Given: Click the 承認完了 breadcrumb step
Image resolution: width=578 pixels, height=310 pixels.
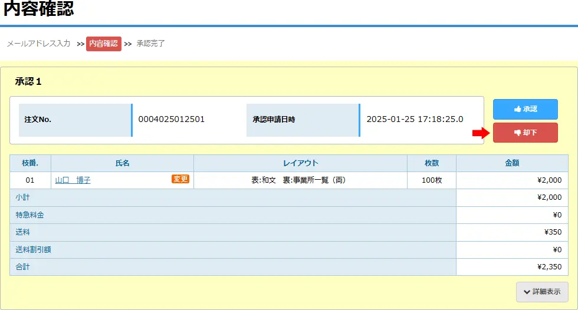Looking at the screenshot, I should point(150,44).
